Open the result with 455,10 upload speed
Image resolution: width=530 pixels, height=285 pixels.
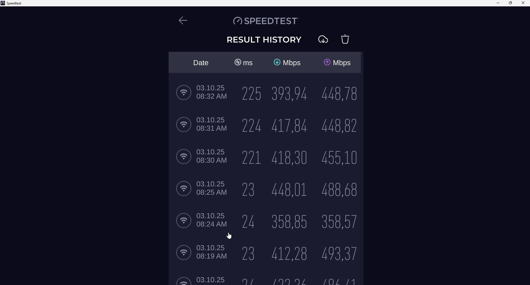coord(339,157)
